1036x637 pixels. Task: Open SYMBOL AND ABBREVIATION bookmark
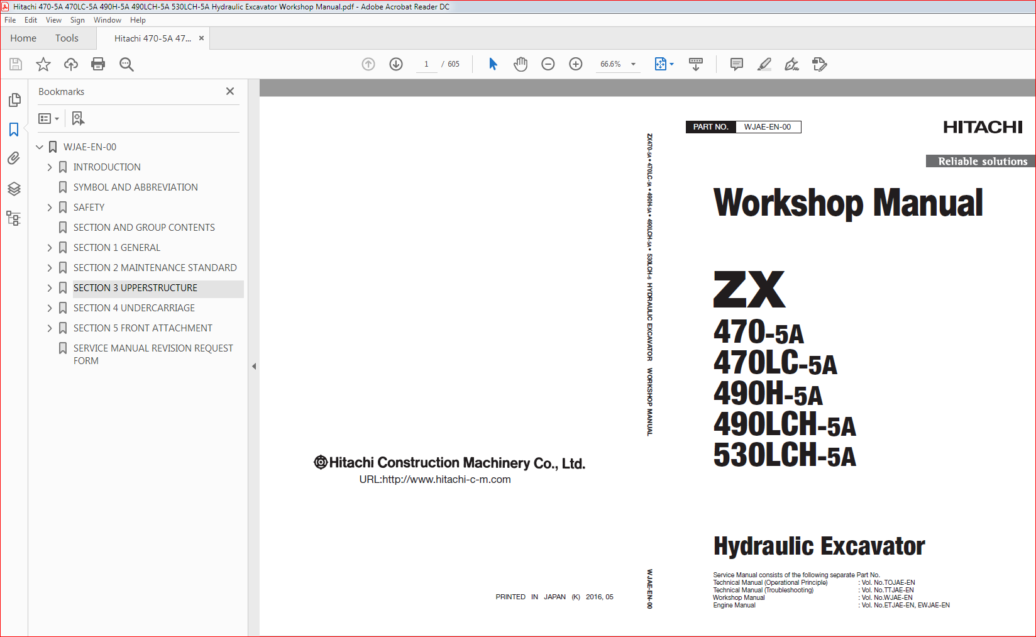[x=135, y=187]
